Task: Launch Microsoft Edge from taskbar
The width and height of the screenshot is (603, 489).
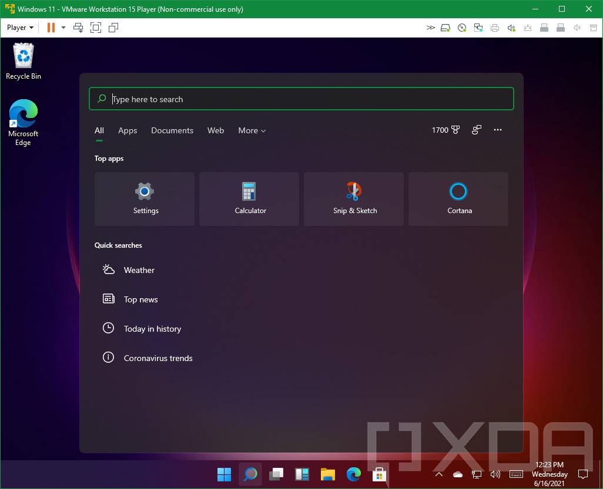Action: click(x=353, y=474)
